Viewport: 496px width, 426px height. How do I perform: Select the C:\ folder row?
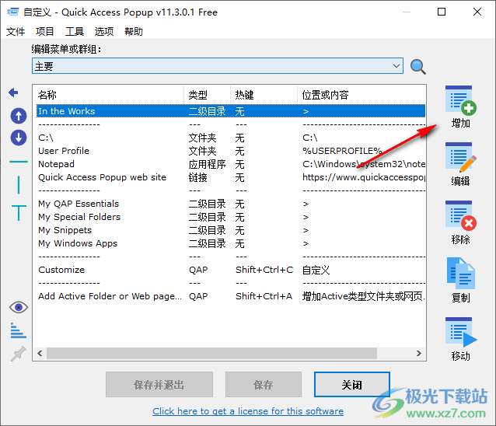pos(231,138)
